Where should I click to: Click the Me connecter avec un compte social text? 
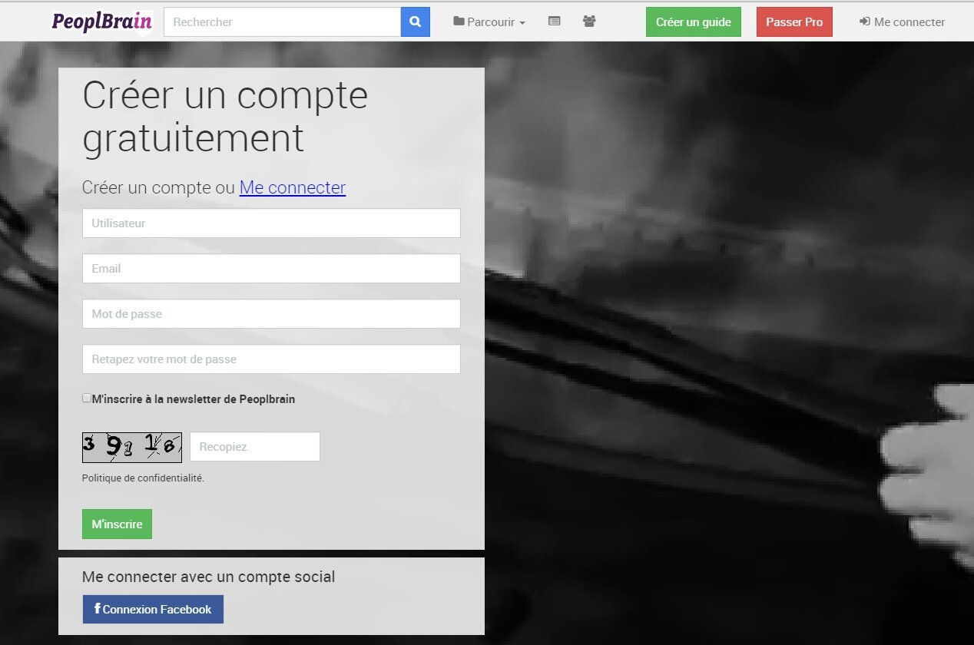[208, 577]
